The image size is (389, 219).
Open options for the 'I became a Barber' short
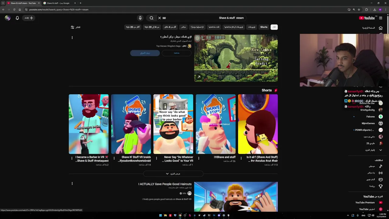72,158
